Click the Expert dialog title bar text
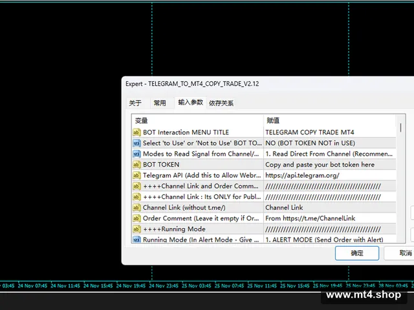414x310 pixels. coord(192,84)
